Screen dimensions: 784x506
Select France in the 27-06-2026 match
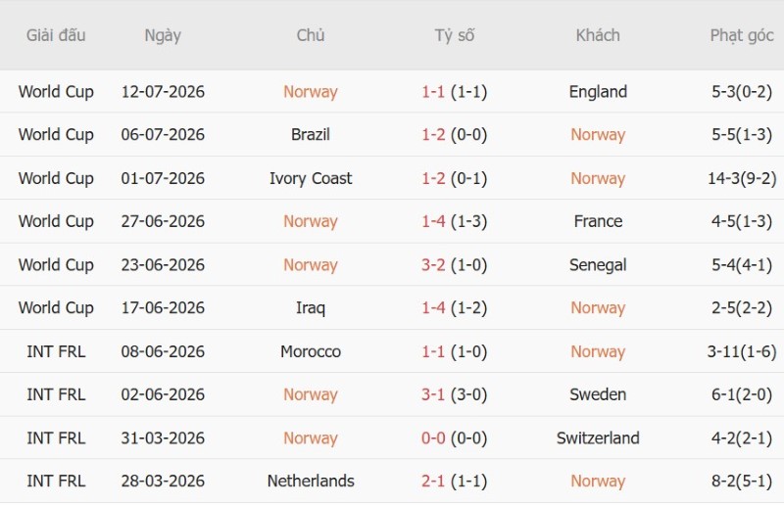[x=598, y=221]
